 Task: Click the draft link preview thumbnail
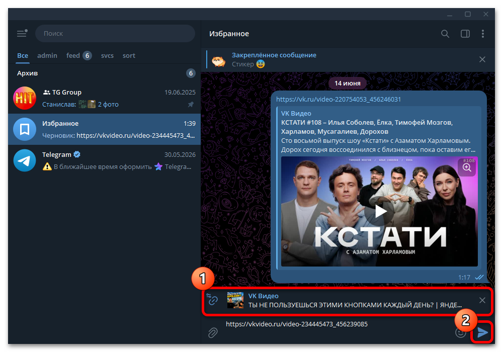(235, 300)
